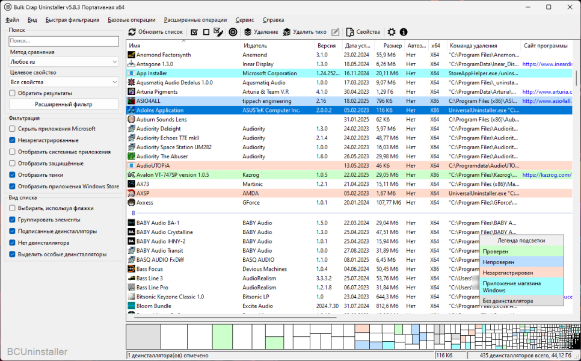Screen dimensions: 581x361
Task: Click into the Поиск search field
Action: coord(64,41)
